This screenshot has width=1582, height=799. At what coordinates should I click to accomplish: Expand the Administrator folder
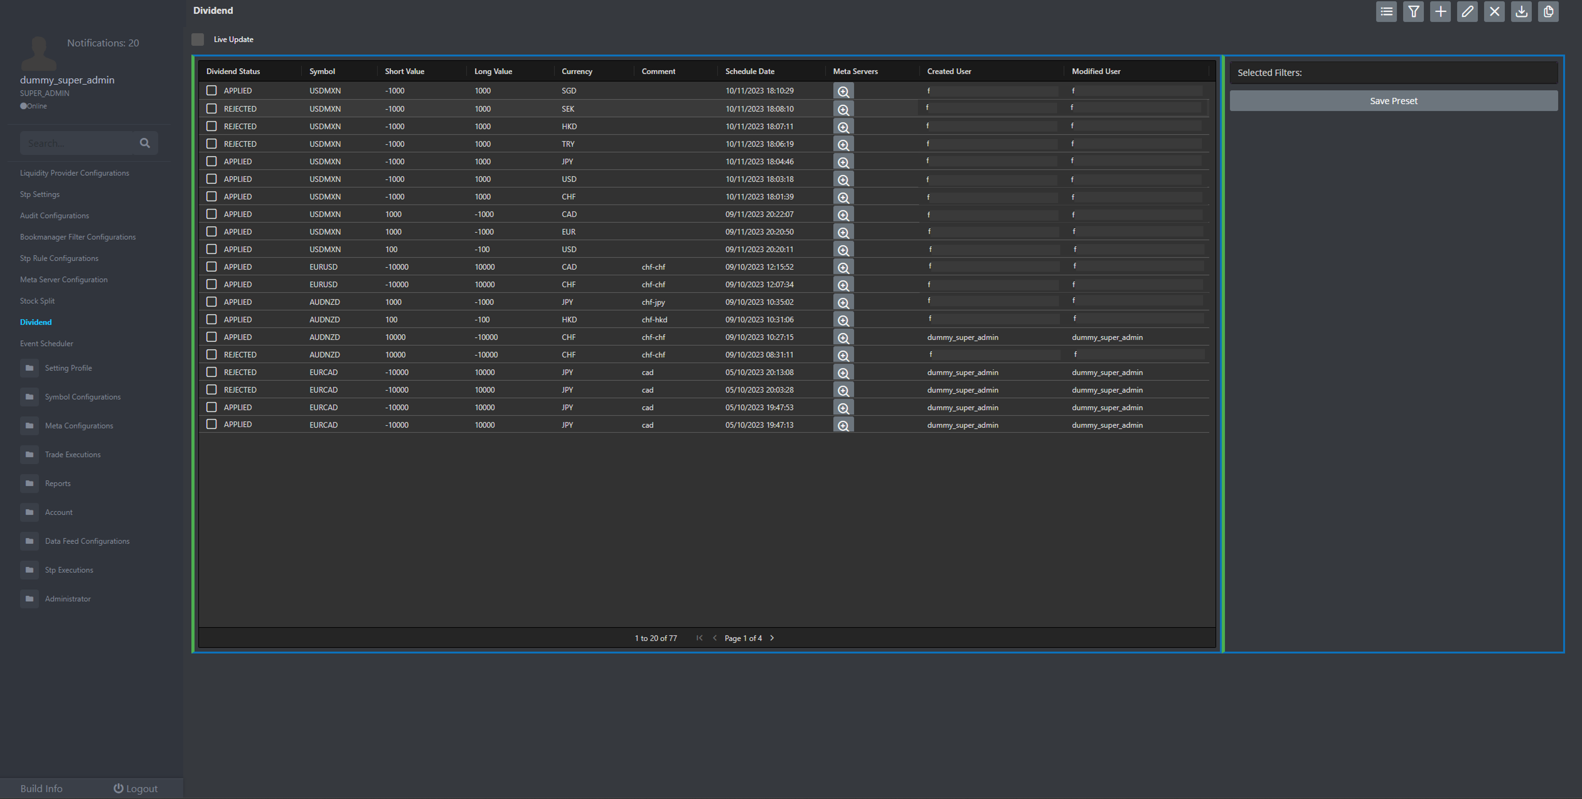[x=68, y=599]
